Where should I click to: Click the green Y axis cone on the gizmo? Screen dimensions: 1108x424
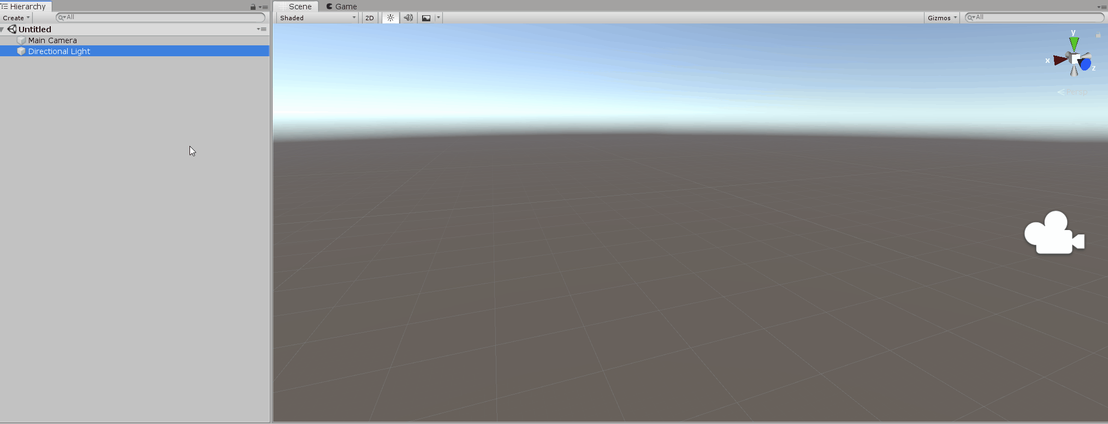point(1074,44)
